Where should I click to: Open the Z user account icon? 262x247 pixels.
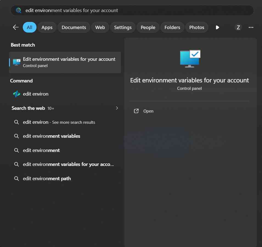pos(238,27)
